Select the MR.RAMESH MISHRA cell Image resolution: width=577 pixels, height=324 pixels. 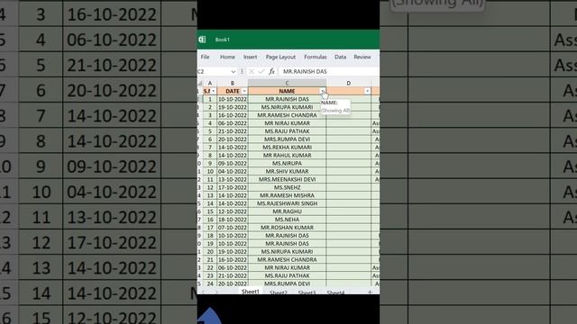[287, 195]
